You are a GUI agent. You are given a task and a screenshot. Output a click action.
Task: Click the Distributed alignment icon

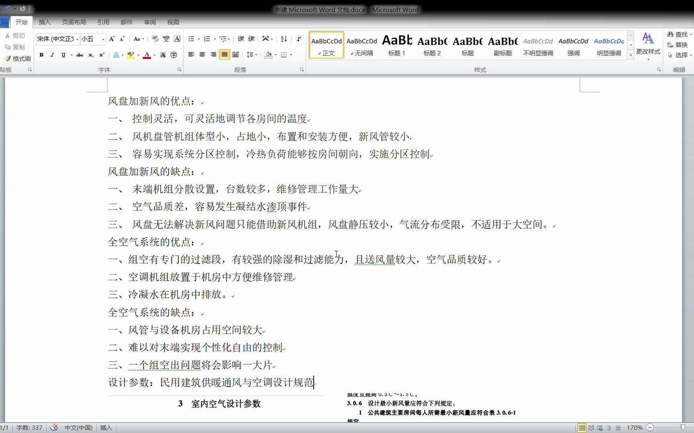(x=235, y=55)
